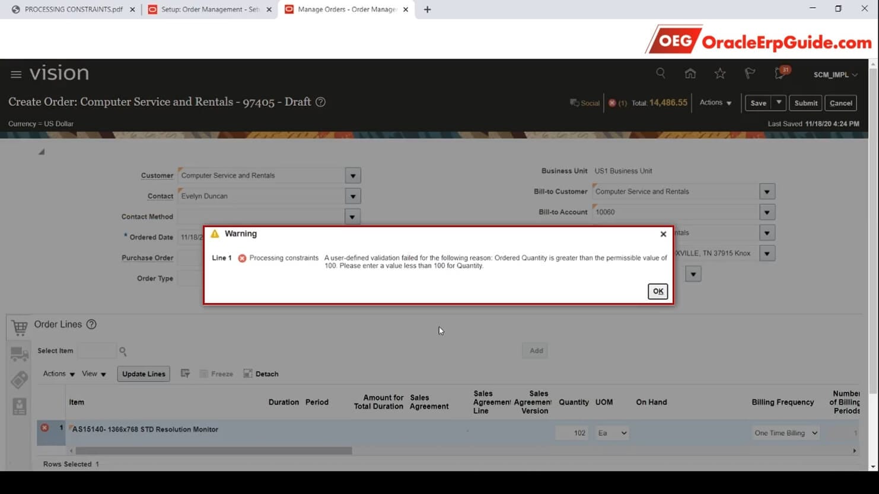Click the table horizontal scrollbar thumb

(214, 451)
